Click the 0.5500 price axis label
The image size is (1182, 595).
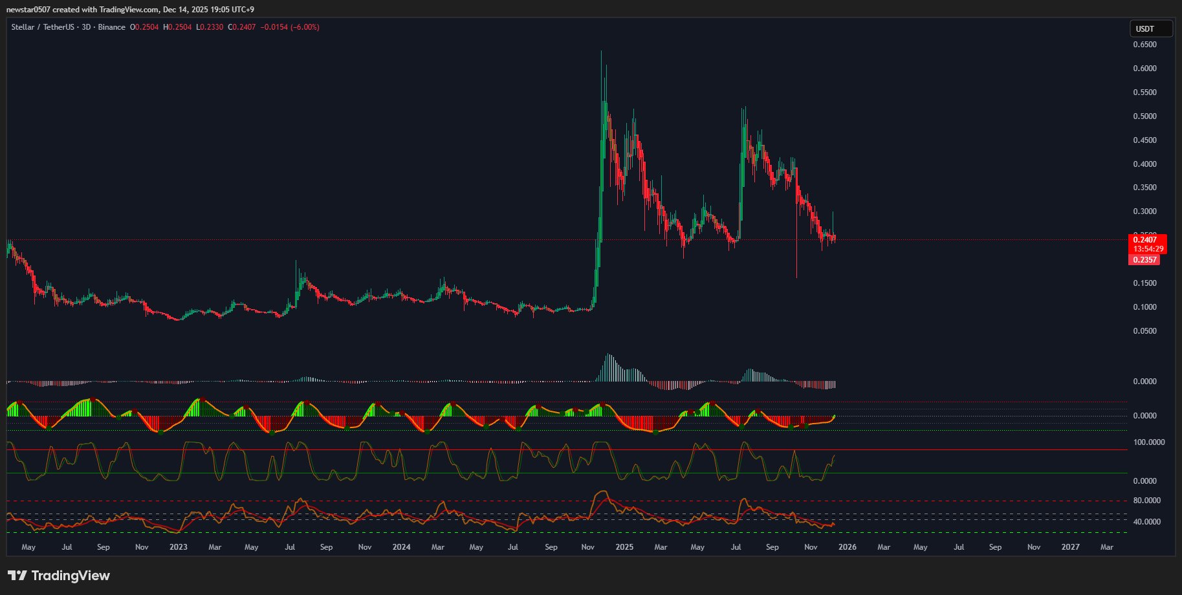pos(1144,92)
